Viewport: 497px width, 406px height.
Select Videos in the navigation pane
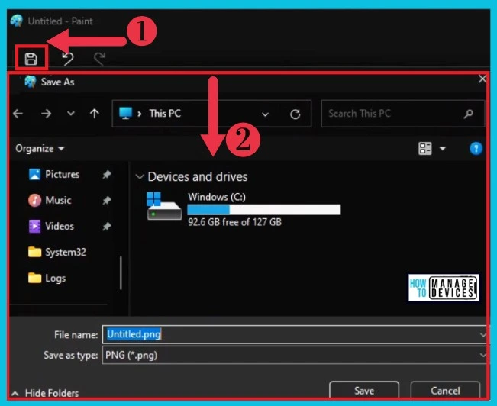point(51,226)
